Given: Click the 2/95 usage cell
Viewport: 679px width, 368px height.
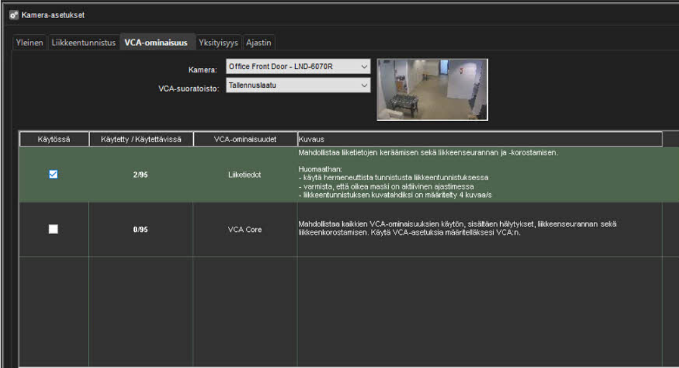Looking at the screenshot, I should (141, 175).
